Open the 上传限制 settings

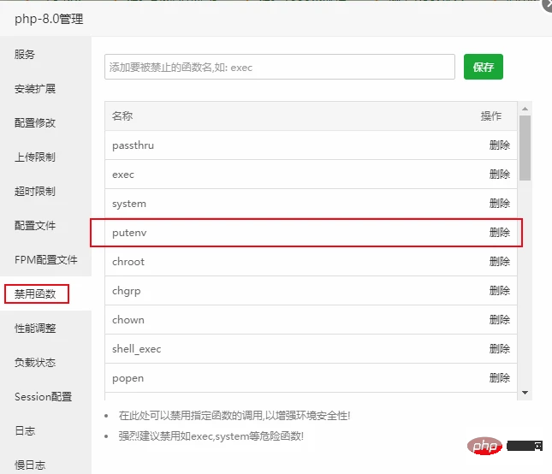[x=35, y=157]
